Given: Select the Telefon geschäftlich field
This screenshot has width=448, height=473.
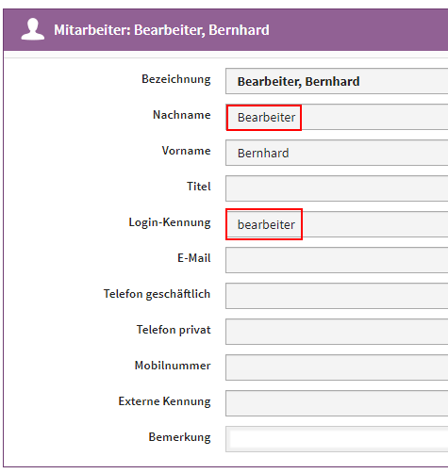Looking at the screenshot, I should (x=337, y=296).
